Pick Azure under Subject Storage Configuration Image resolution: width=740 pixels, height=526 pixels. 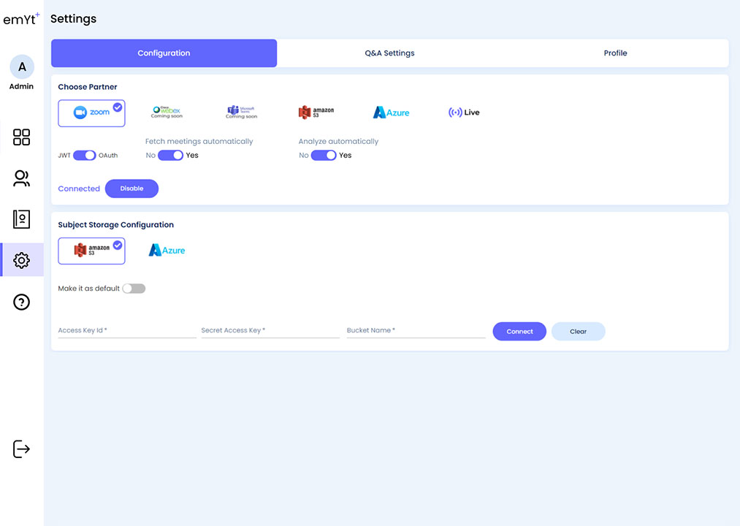click(167, 251)
